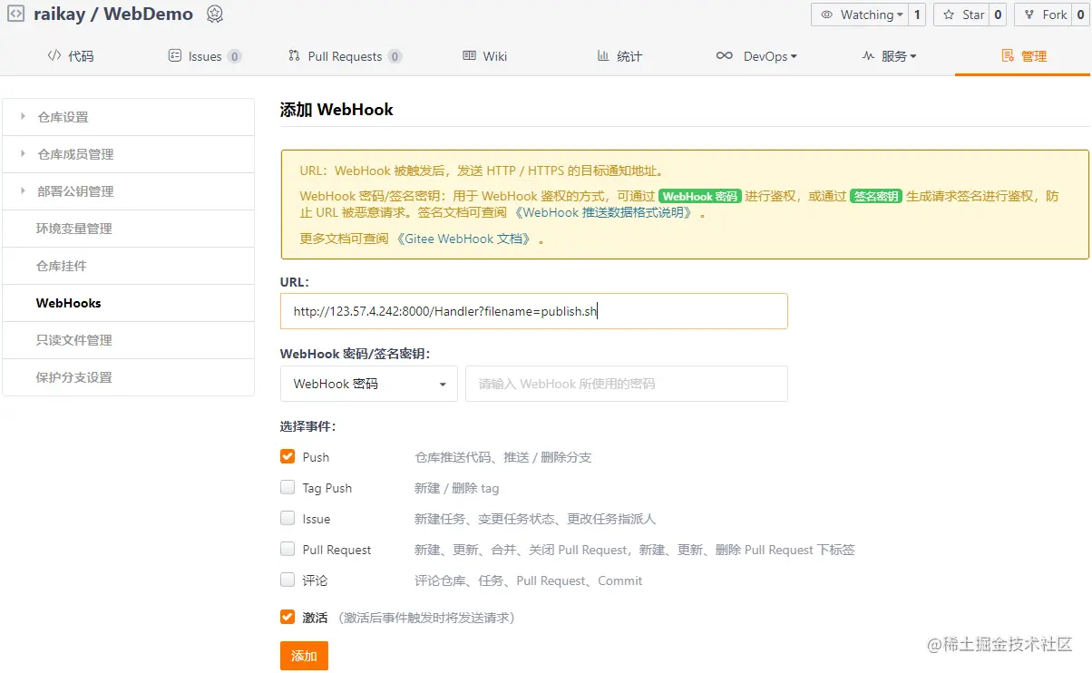Expand 部署公钥管理 in the sidebar
This screenshot has height=673, width=1092.
pyautogui.click(x=128, y=191)
